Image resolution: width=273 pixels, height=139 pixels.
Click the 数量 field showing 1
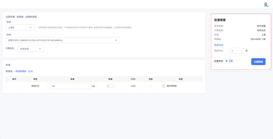pyautogui.click(x=110, y=86)
